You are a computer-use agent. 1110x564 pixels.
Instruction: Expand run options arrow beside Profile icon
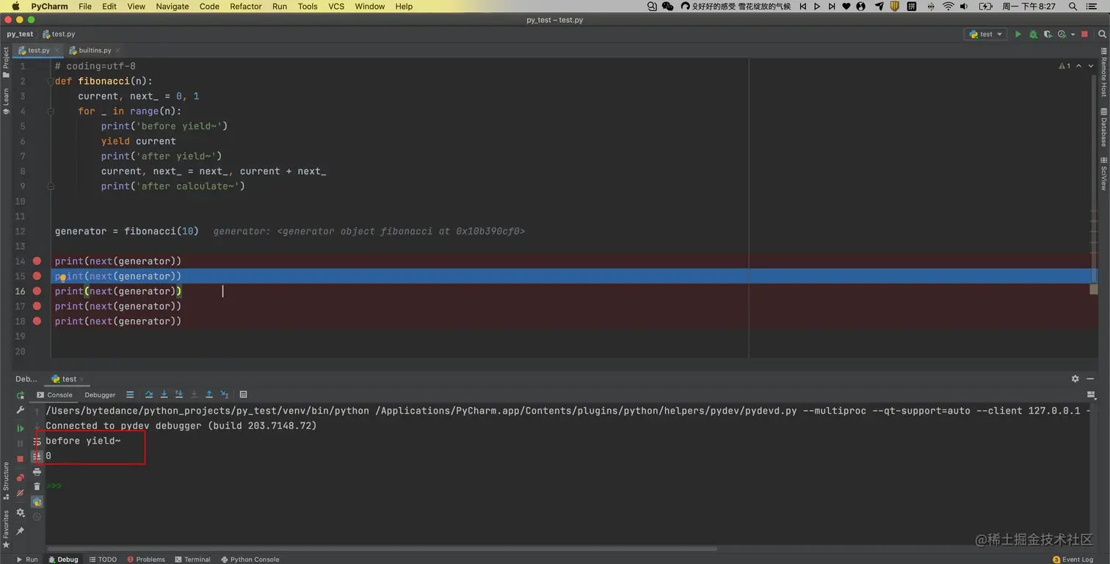point(1073,34)
